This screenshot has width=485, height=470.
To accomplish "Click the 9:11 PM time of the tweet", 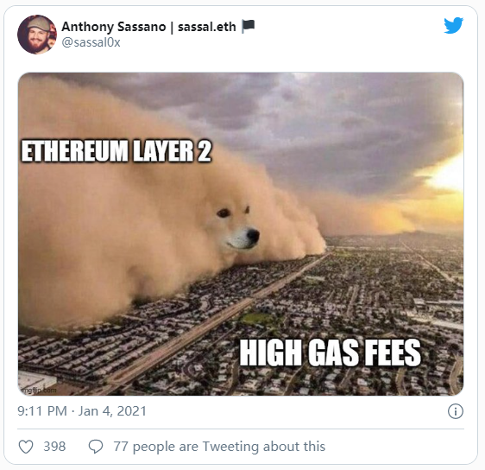I will [42, 411].
